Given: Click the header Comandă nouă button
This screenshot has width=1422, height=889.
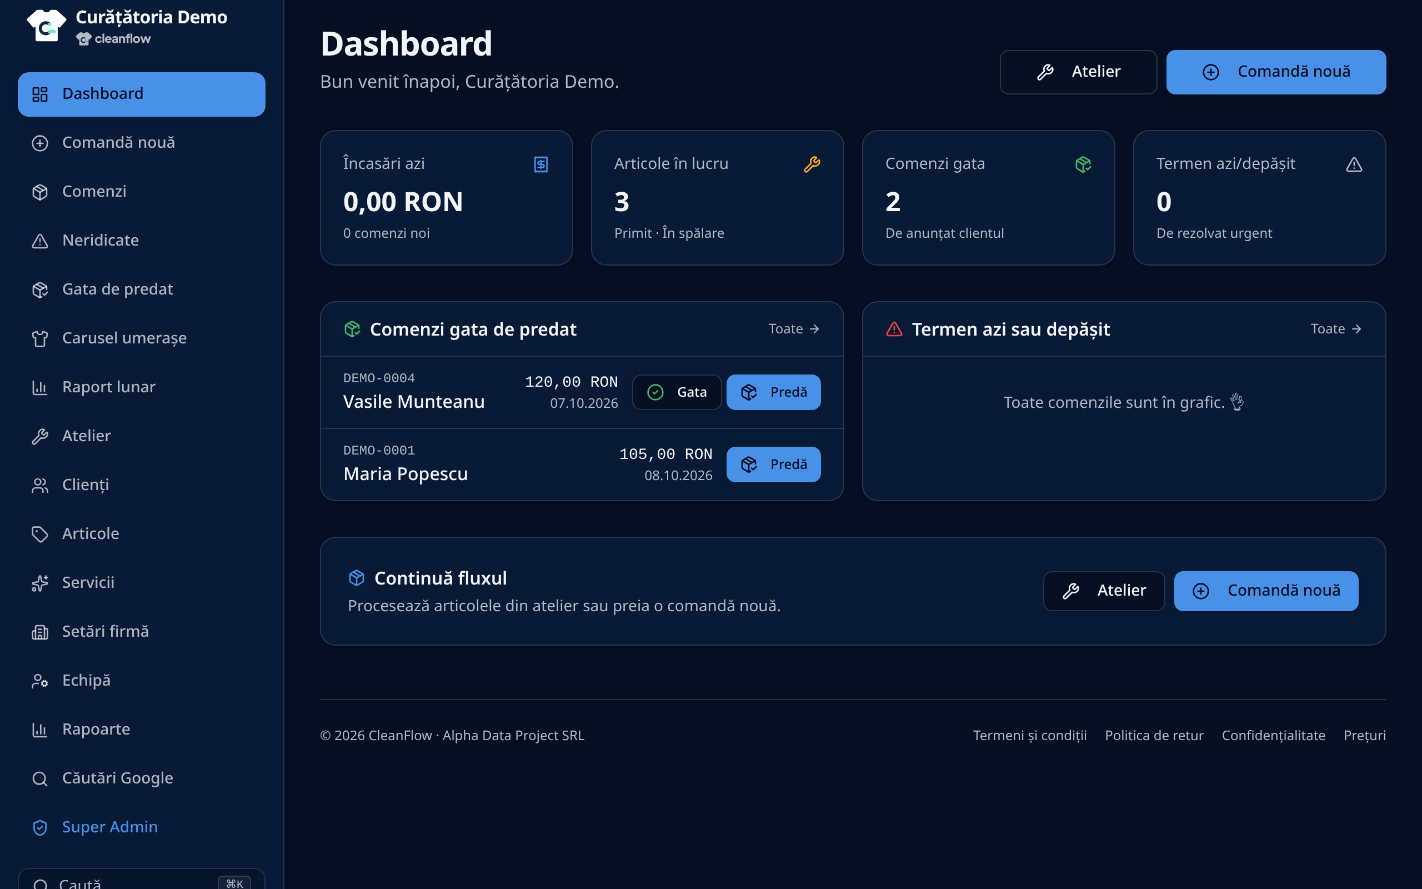Looking at the screenshot, I should [1276, 72].
